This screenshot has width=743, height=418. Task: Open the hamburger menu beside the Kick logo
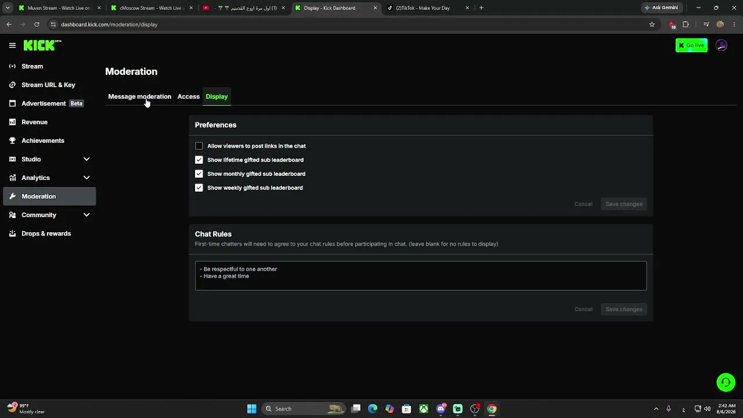point(12,45)
